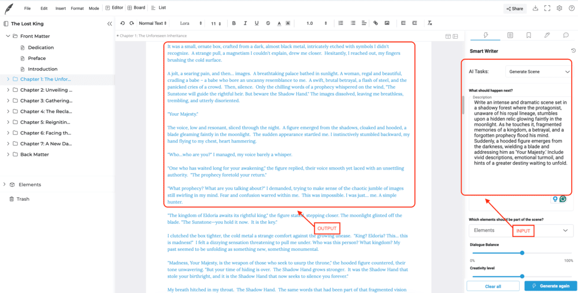
Task: Toggle strikethrough formatting
Action: coord(268,23)
